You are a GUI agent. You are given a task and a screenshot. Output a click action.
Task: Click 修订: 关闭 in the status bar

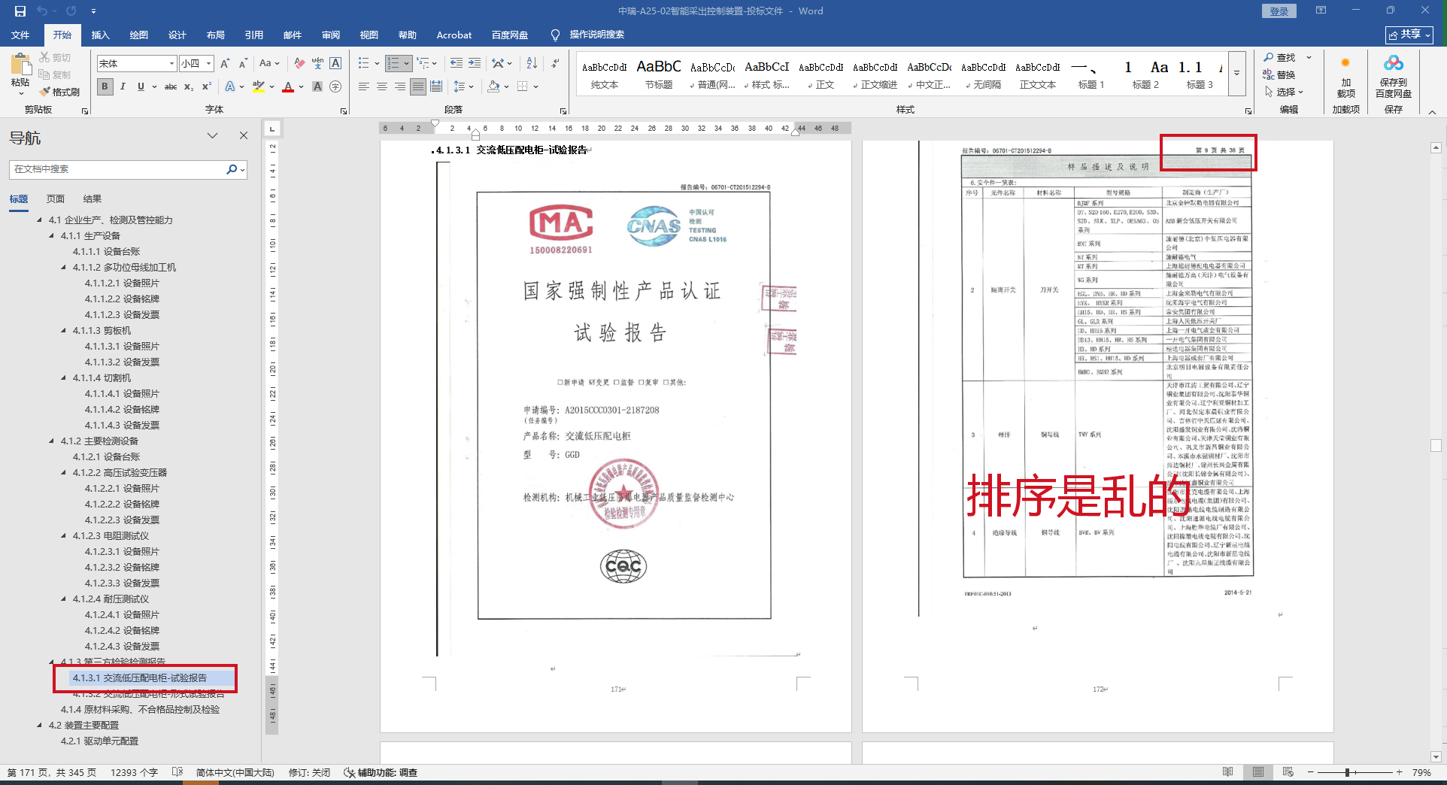point(309,772)
